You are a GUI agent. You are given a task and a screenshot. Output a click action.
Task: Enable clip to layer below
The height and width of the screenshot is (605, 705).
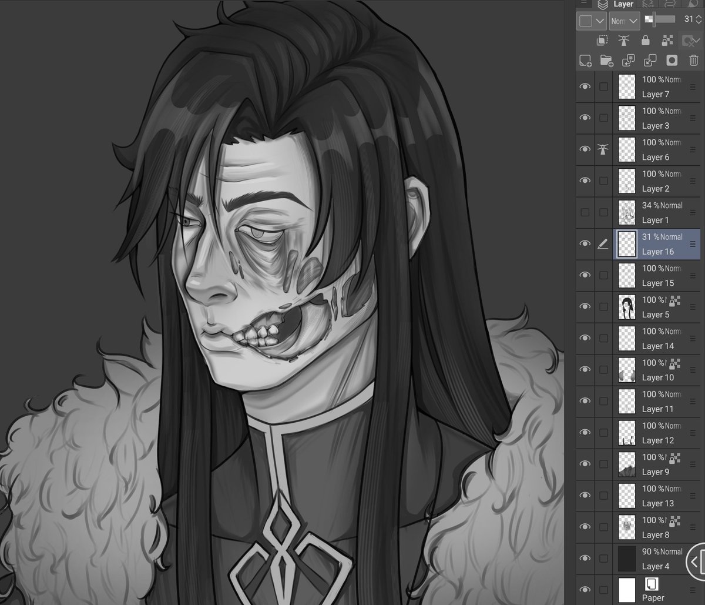pos(602,41)
